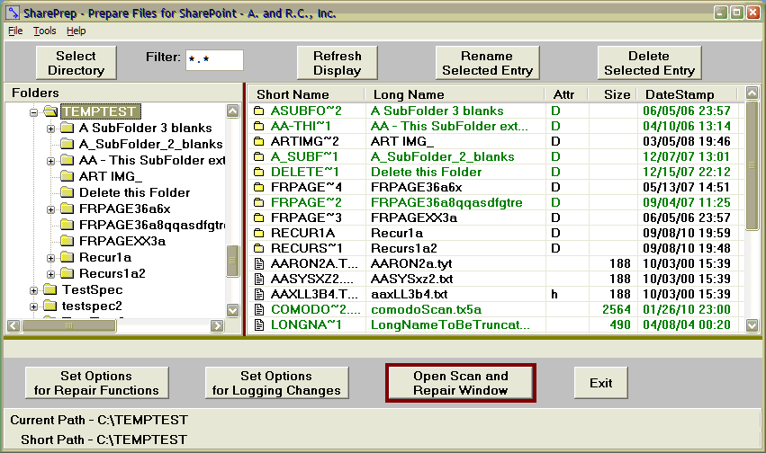Expand the TestSpec tree node
Image resolution: width=766 pixels, height=453 pixels.
(x=33, y=290)
